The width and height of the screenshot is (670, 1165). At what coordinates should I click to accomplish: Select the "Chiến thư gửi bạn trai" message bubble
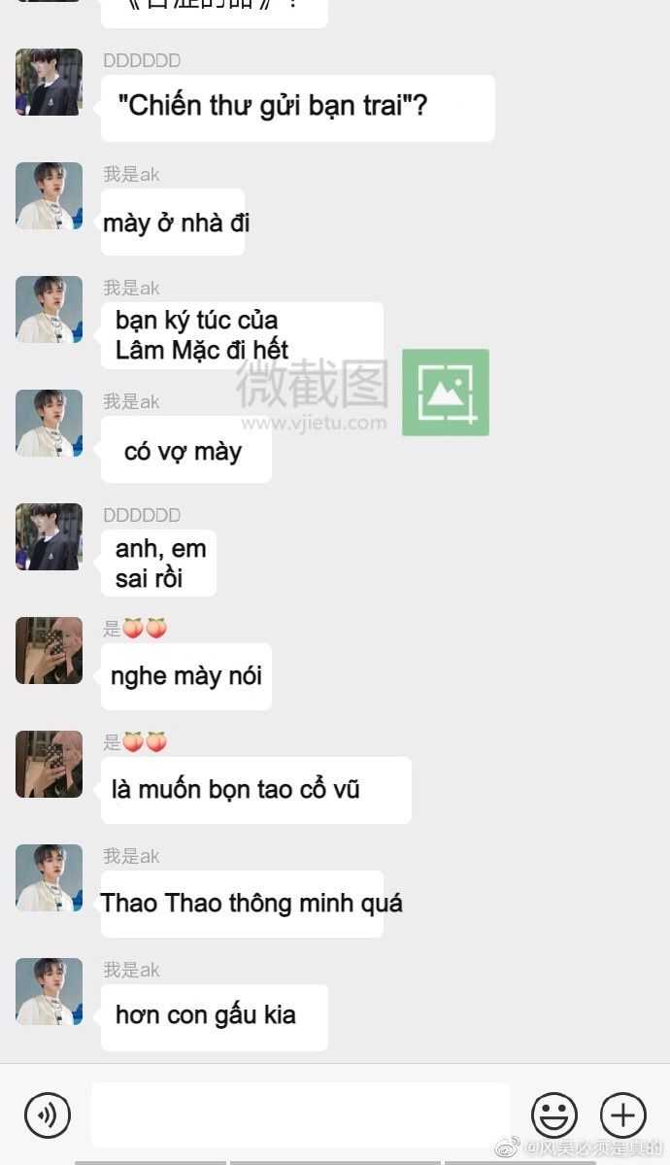point(298,108)
